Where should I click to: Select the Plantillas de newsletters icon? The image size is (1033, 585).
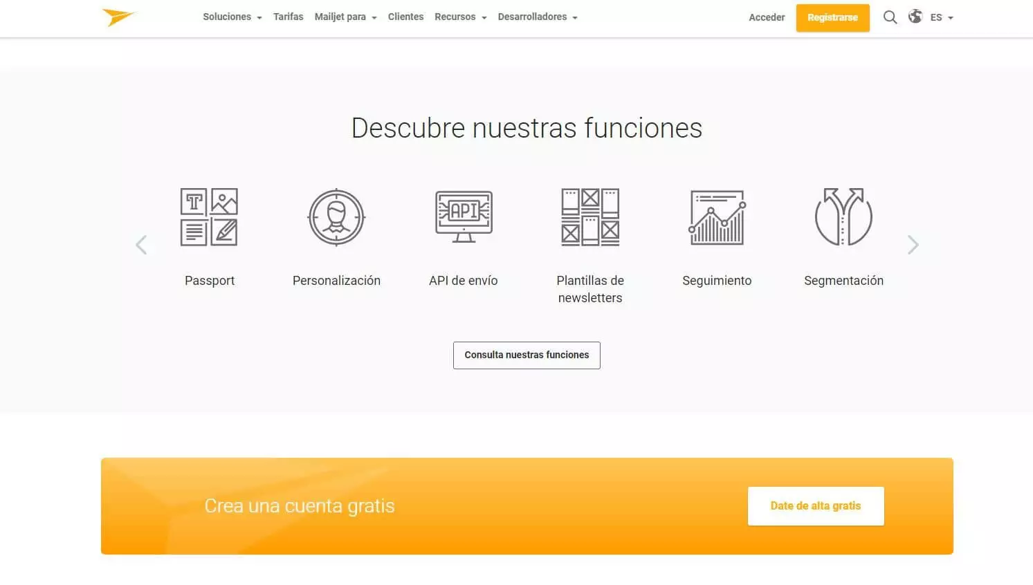pos(590,217)
